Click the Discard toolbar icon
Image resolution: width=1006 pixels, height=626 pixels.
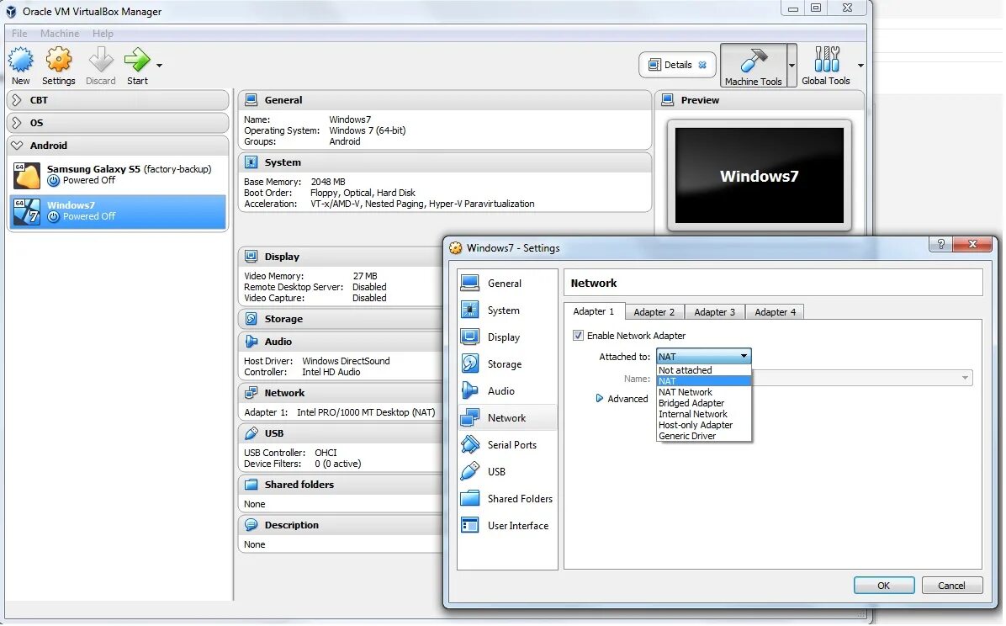coord(101,61)
